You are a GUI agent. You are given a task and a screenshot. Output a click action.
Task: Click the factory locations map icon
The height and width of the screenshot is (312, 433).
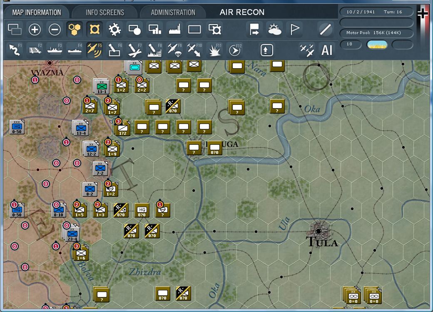tap(174, 29)
